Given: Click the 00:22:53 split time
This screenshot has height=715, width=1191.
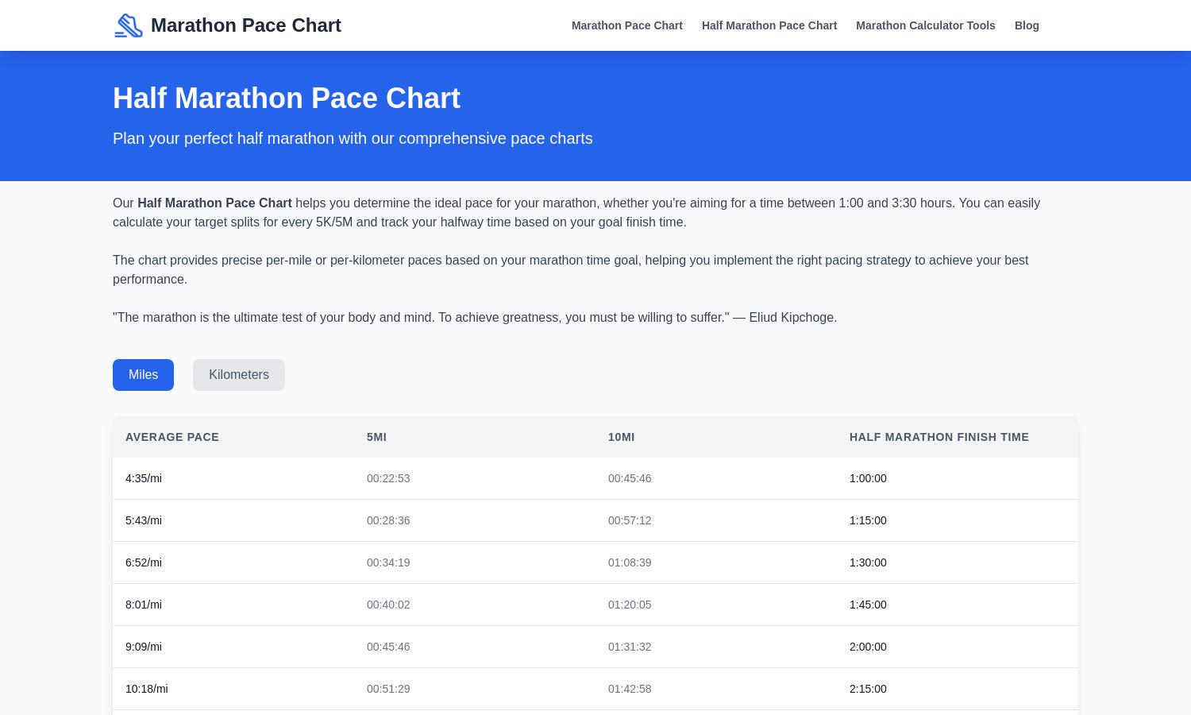Looking at the screenshot, I should 388,478.
